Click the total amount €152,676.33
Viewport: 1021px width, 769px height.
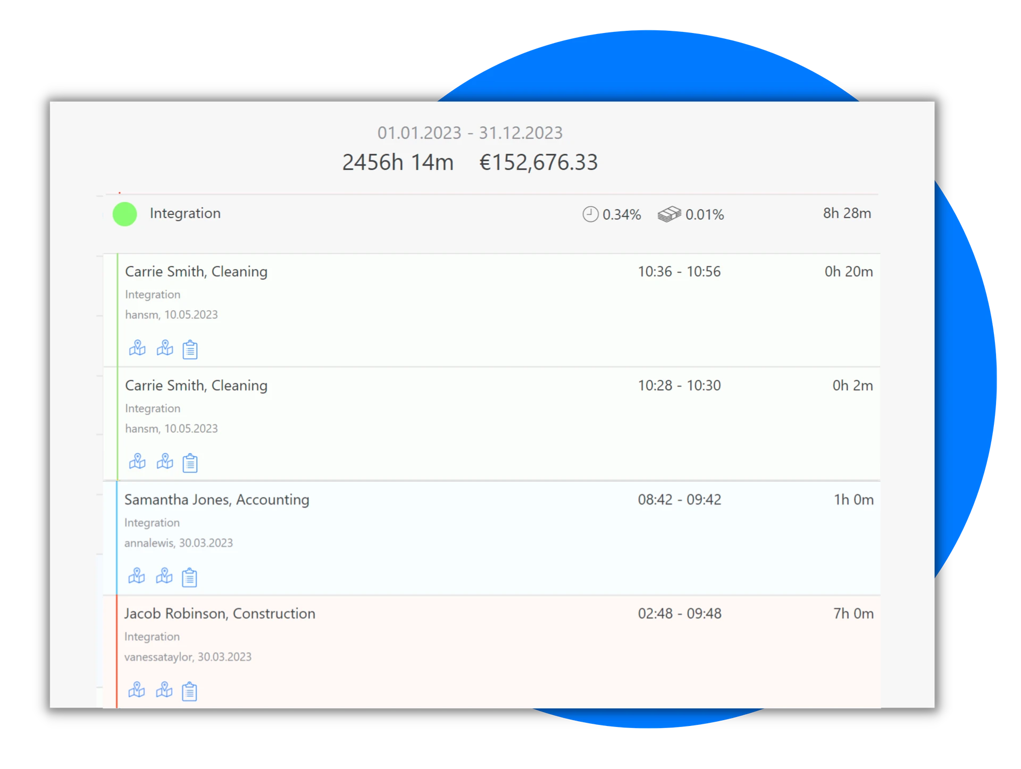[539, 162]
